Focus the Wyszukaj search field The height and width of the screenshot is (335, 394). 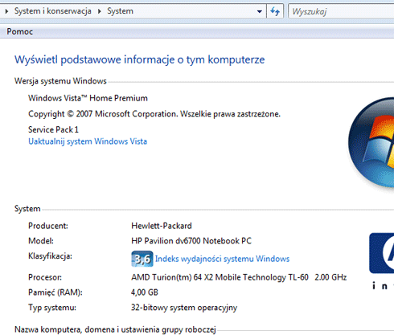341,11
